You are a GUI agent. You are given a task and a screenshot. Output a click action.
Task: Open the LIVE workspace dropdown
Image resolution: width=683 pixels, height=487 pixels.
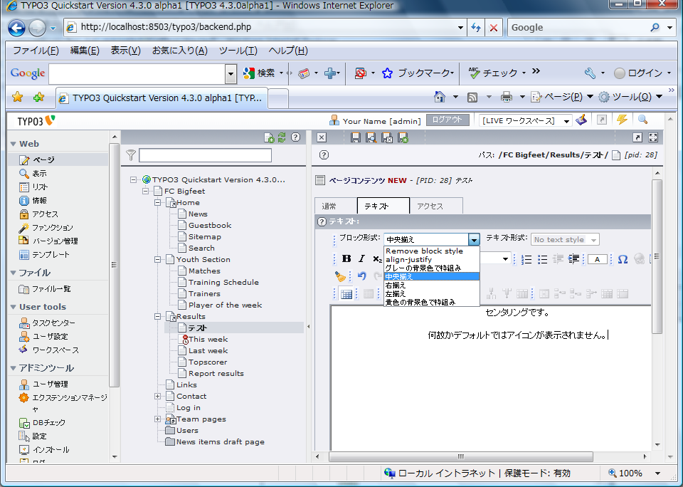point(525,121)
